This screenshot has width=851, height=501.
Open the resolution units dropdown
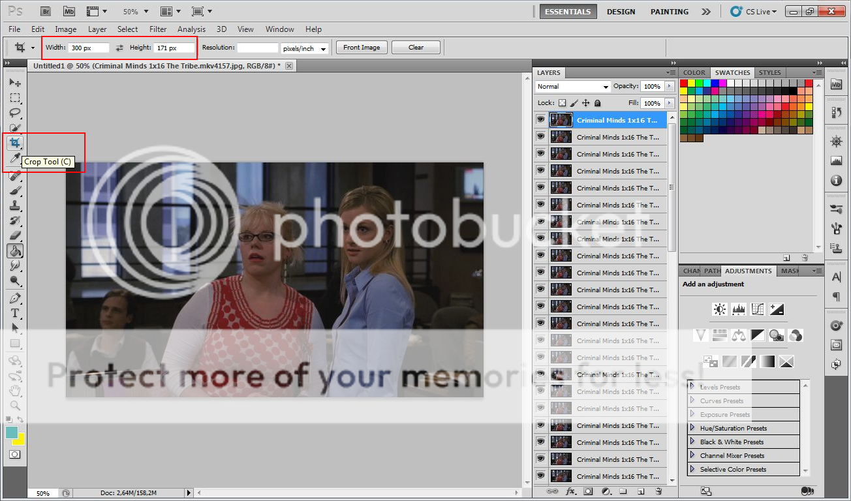(x=305, y=47)
